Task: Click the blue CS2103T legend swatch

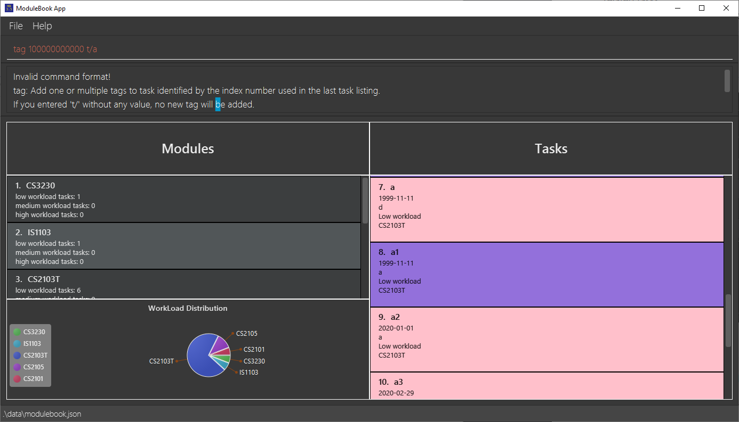Action: [x=17, y=355]
